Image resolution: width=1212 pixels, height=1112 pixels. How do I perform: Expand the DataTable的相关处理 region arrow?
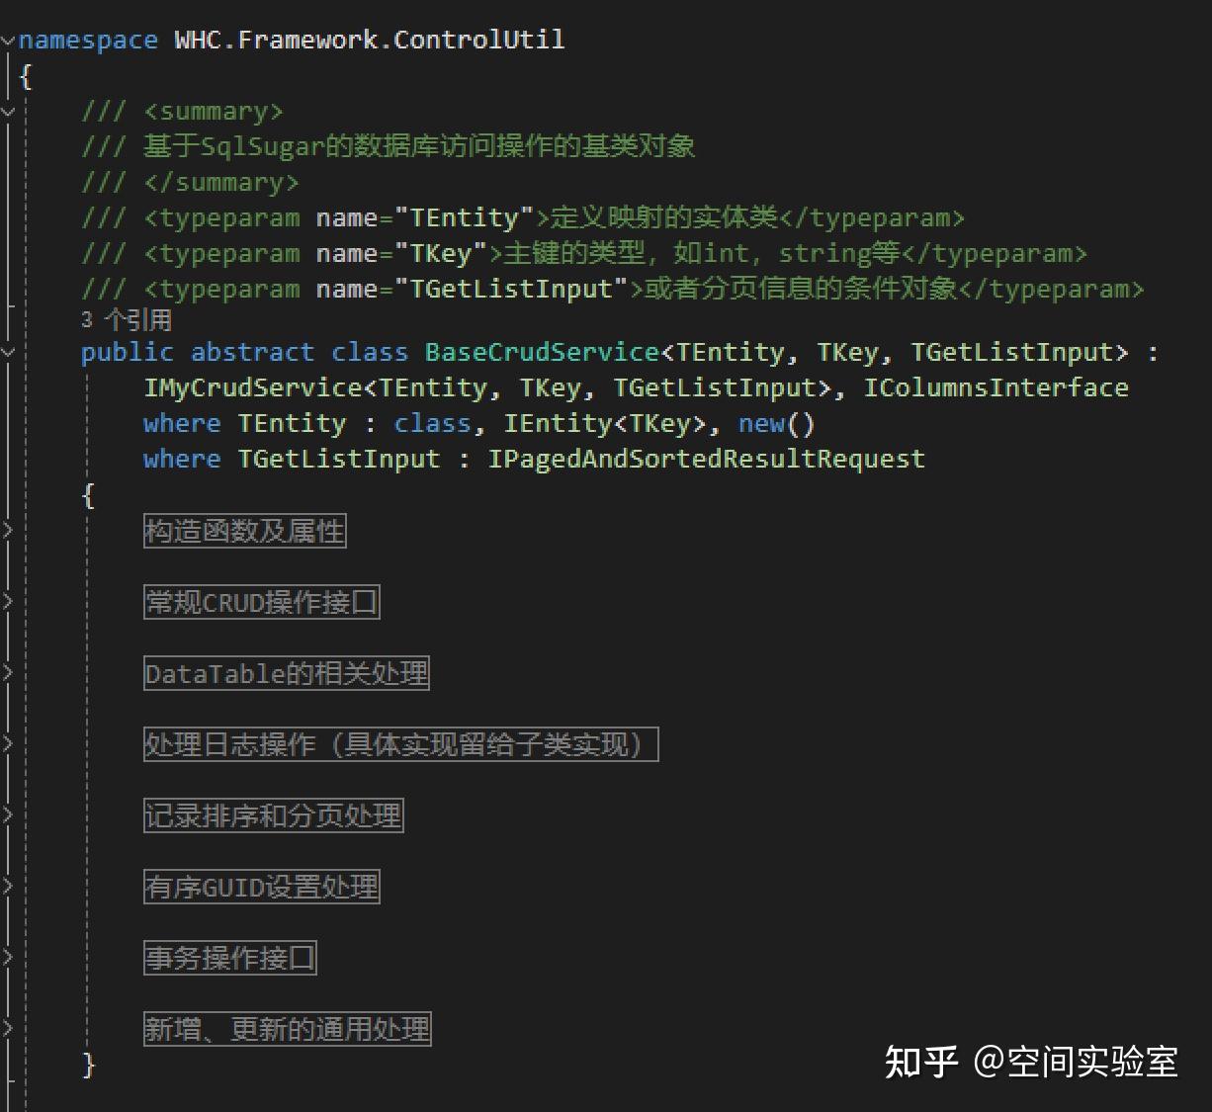[x=8, y=673]
